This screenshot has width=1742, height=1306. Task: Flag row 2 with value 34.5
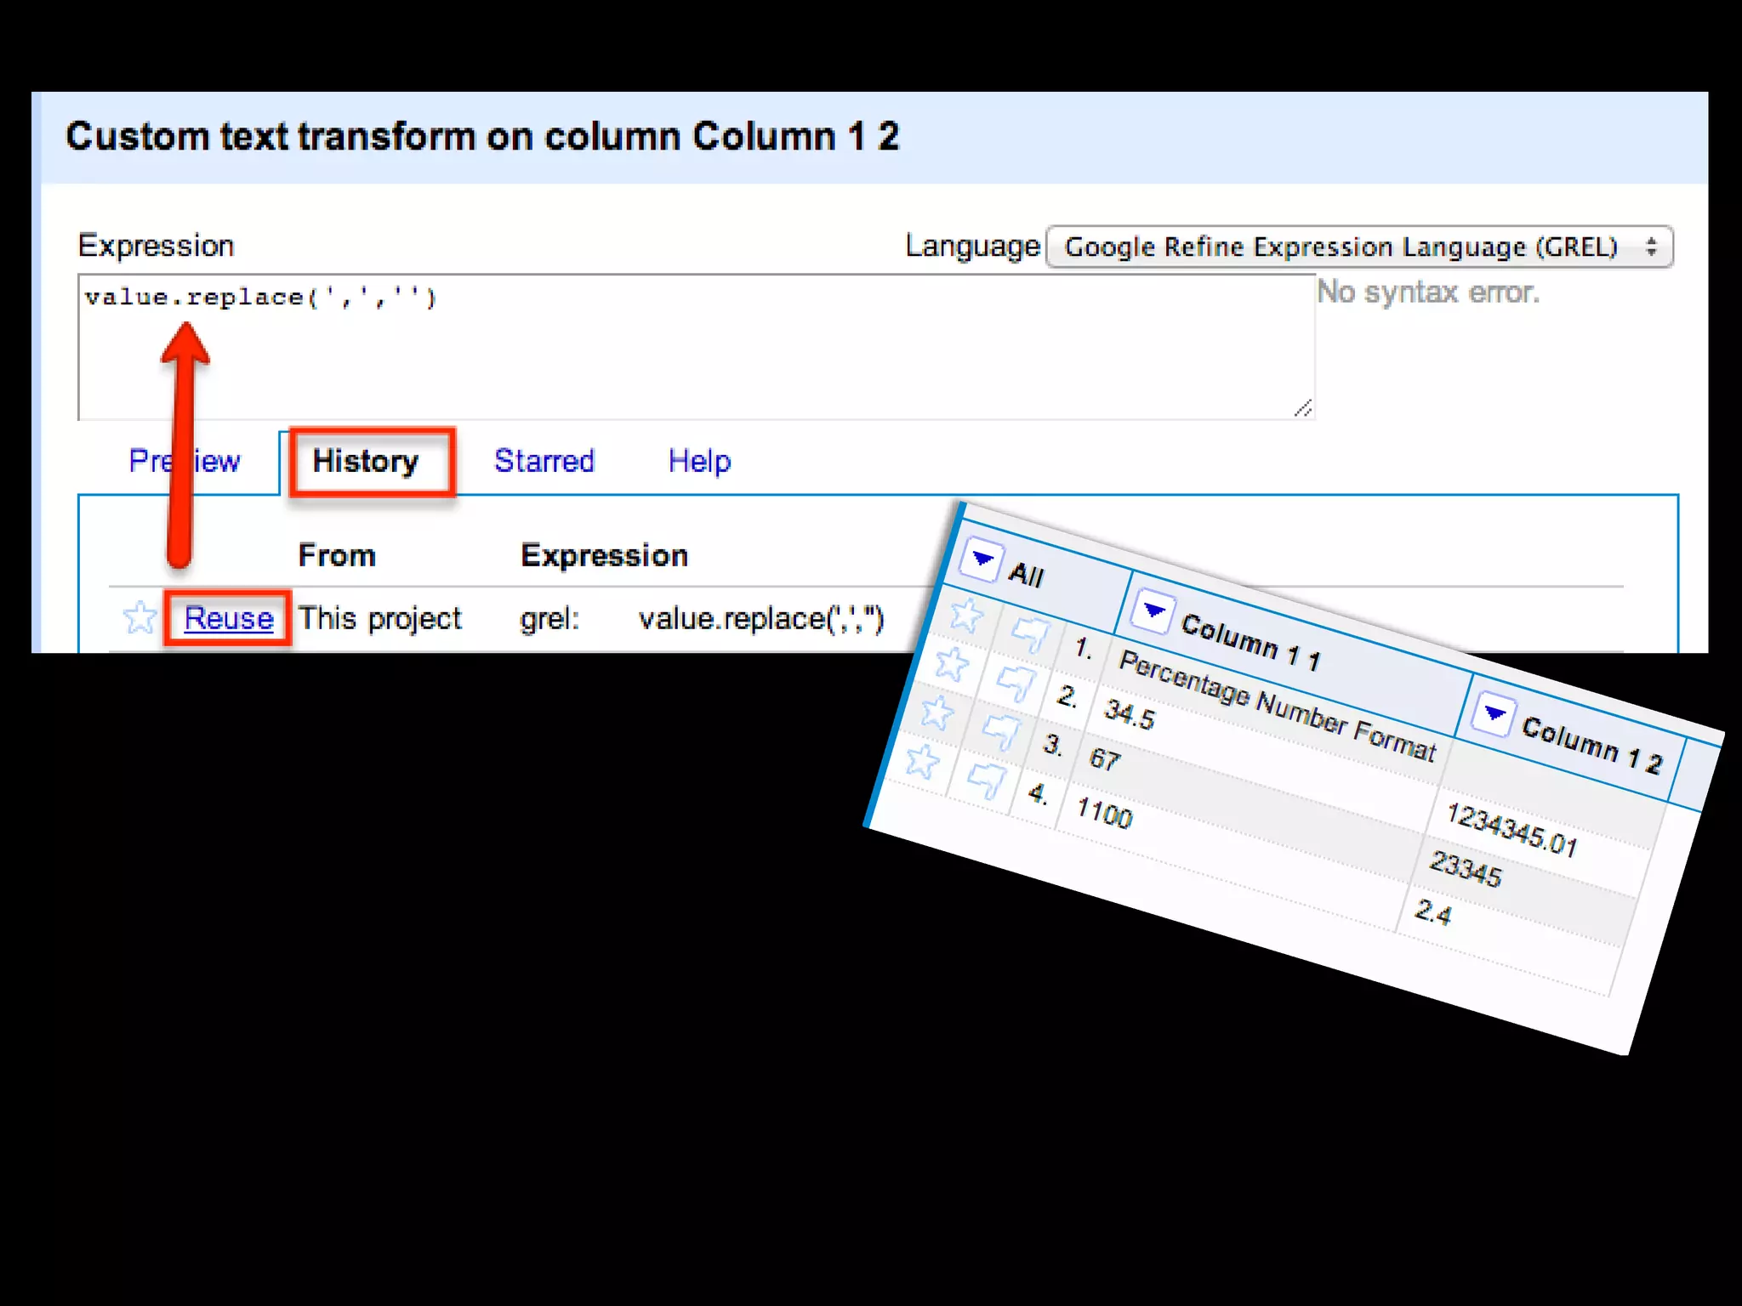(x=1015, y=683)
